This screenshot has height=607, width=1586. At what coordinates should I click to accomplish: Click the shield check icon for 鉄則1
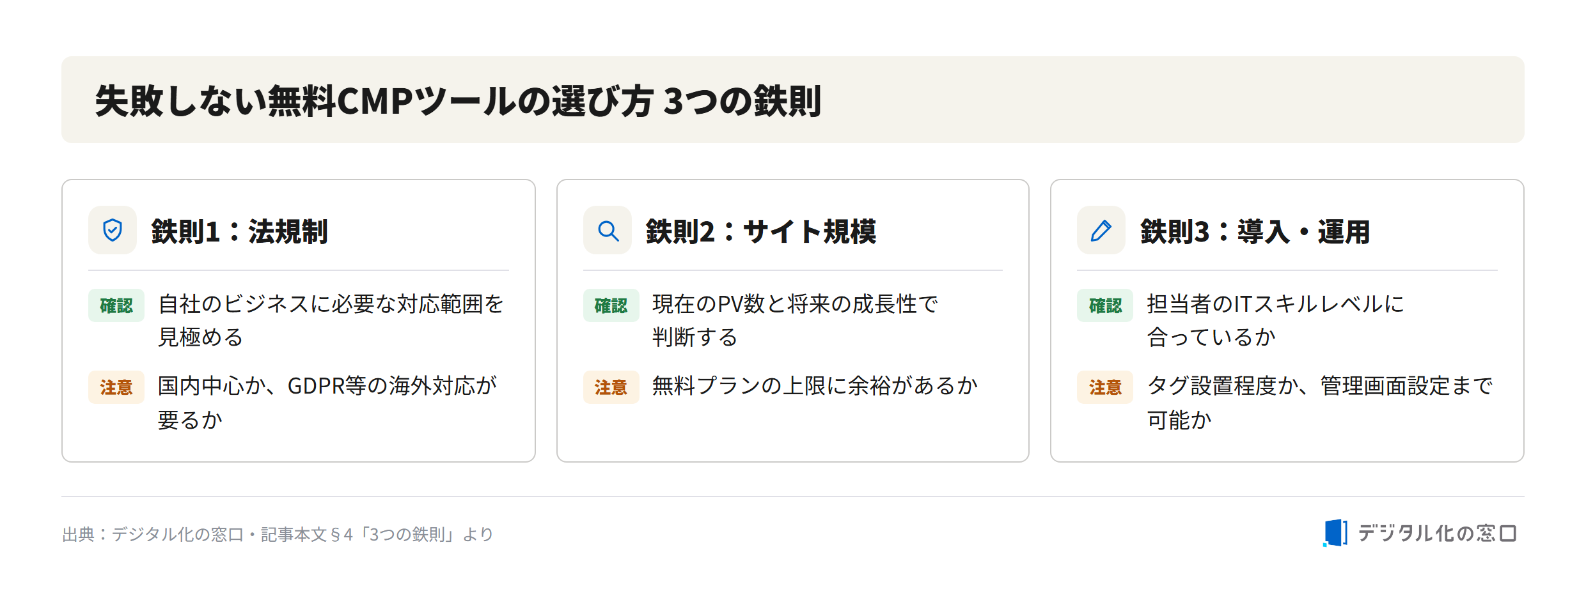[113, 230]
